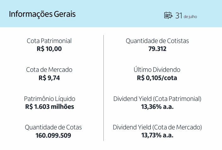222x150 pixels.
Task: Select 'Dividend Yield (Cota de Mercado)' label
Action: [x=157, y=127]
